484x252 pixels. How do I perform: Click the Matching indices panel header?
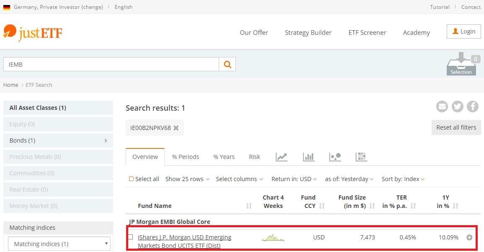[x=58, y=228]
